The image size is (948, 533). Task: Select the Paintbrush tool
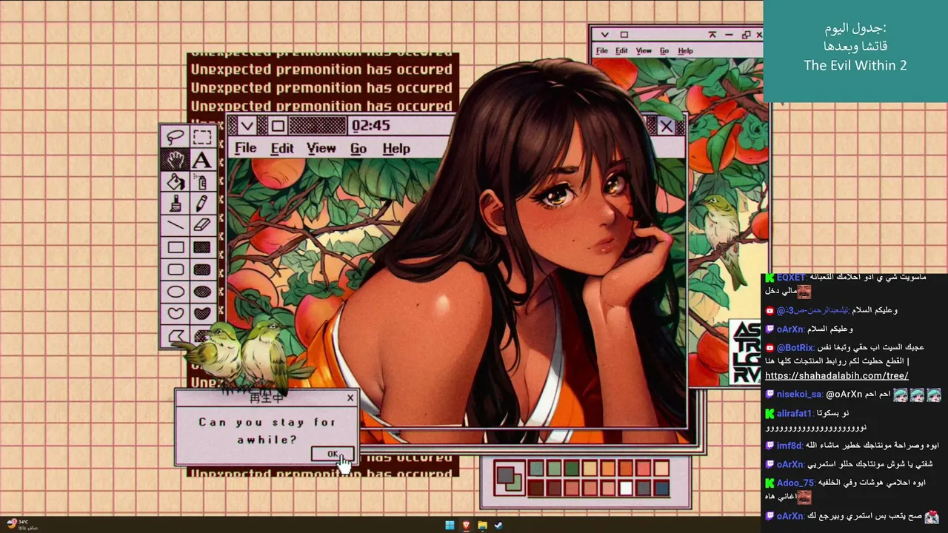click(x=176, y=204)
